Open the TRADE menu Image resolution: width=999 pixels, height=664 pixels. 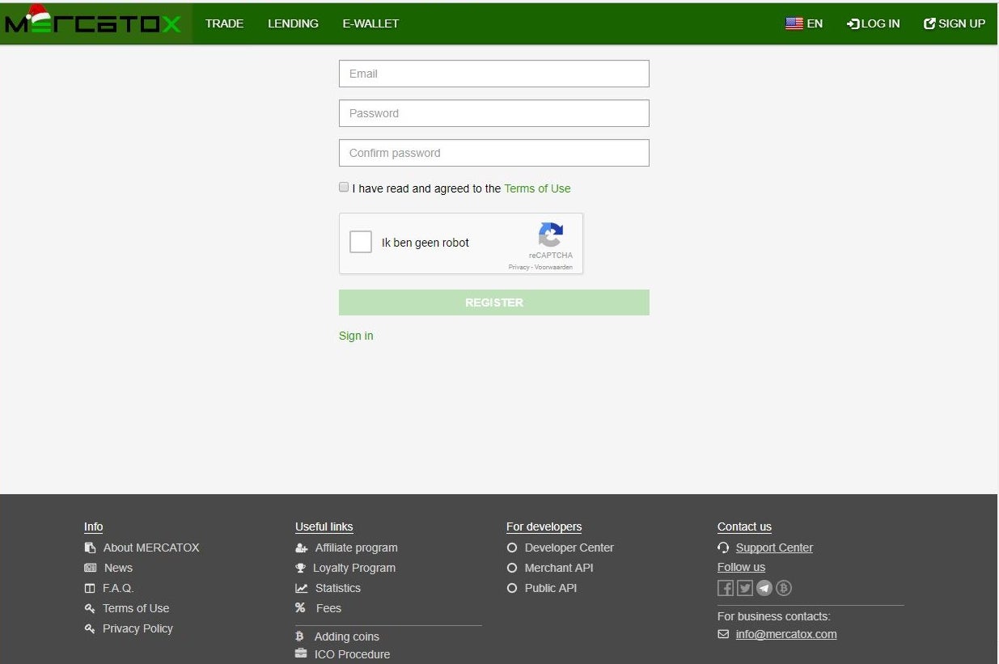click(224, 23)
